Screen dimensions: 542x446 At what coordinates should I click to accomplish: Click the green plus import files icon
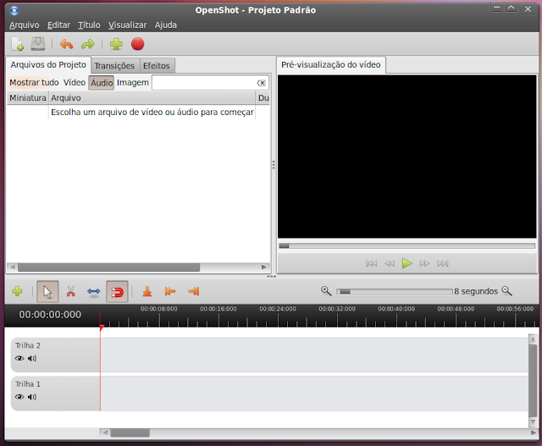click(116, 44)
